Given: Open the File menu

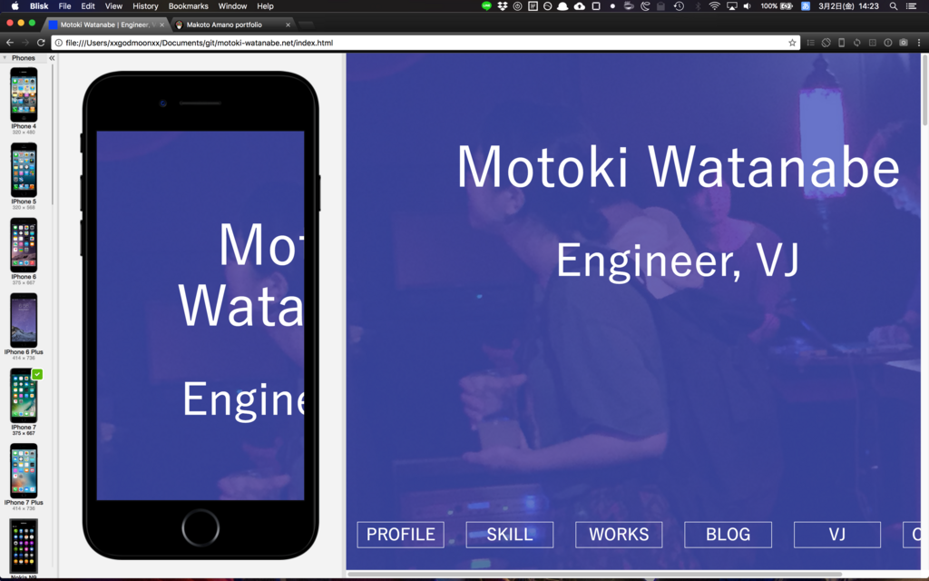Looking at the screenshot, I should click(64, 6).
